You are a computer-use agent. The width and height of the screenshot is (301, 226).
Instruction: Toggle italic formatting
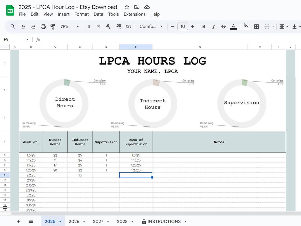coord(213,26)
